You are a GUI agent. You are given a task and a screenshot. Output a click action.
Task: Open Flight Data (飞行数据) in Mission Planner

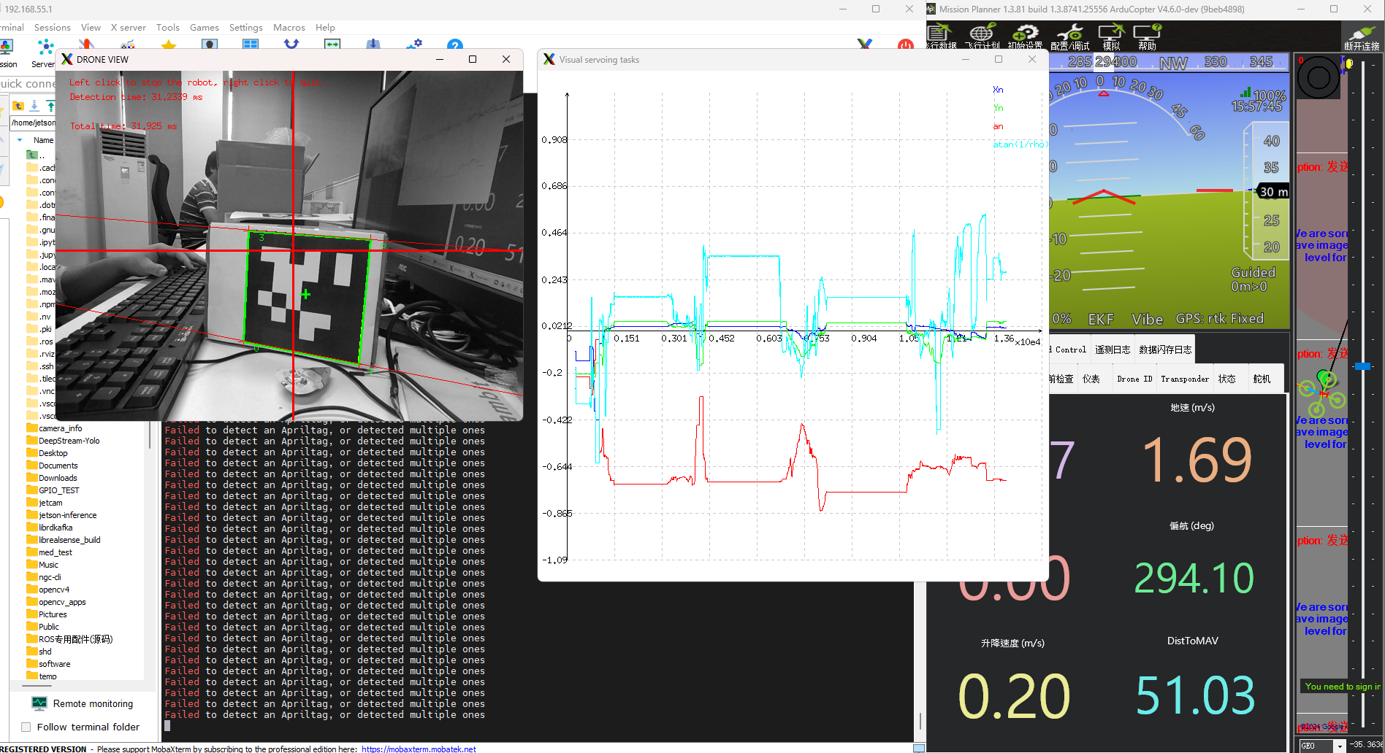pyautogui.click(x=941, y=36)
